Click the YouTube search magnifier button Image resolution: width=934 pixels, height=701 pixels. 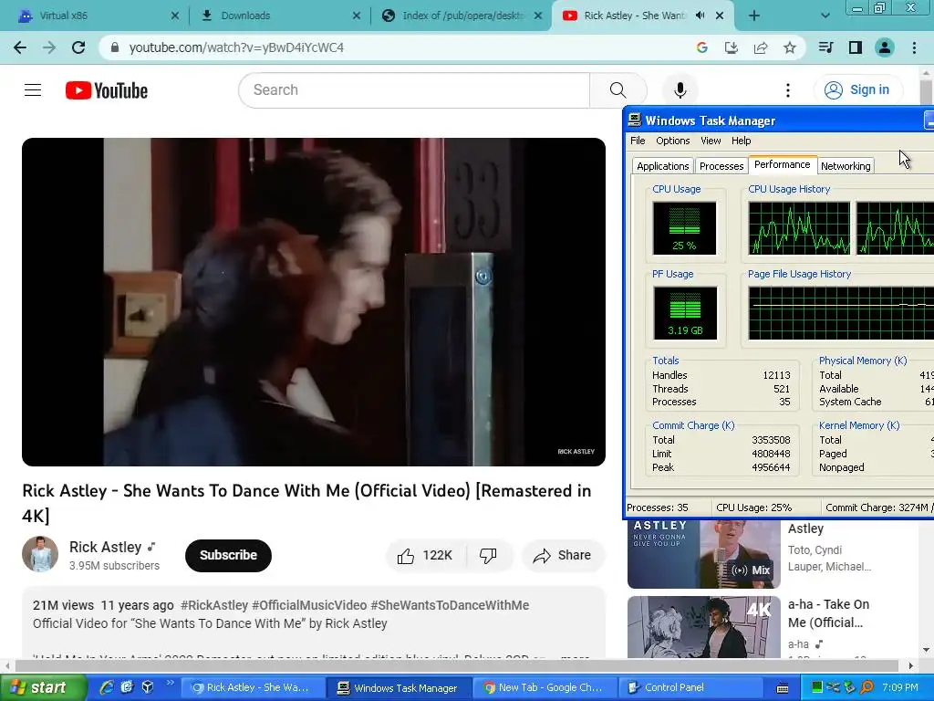coord(617,90)
